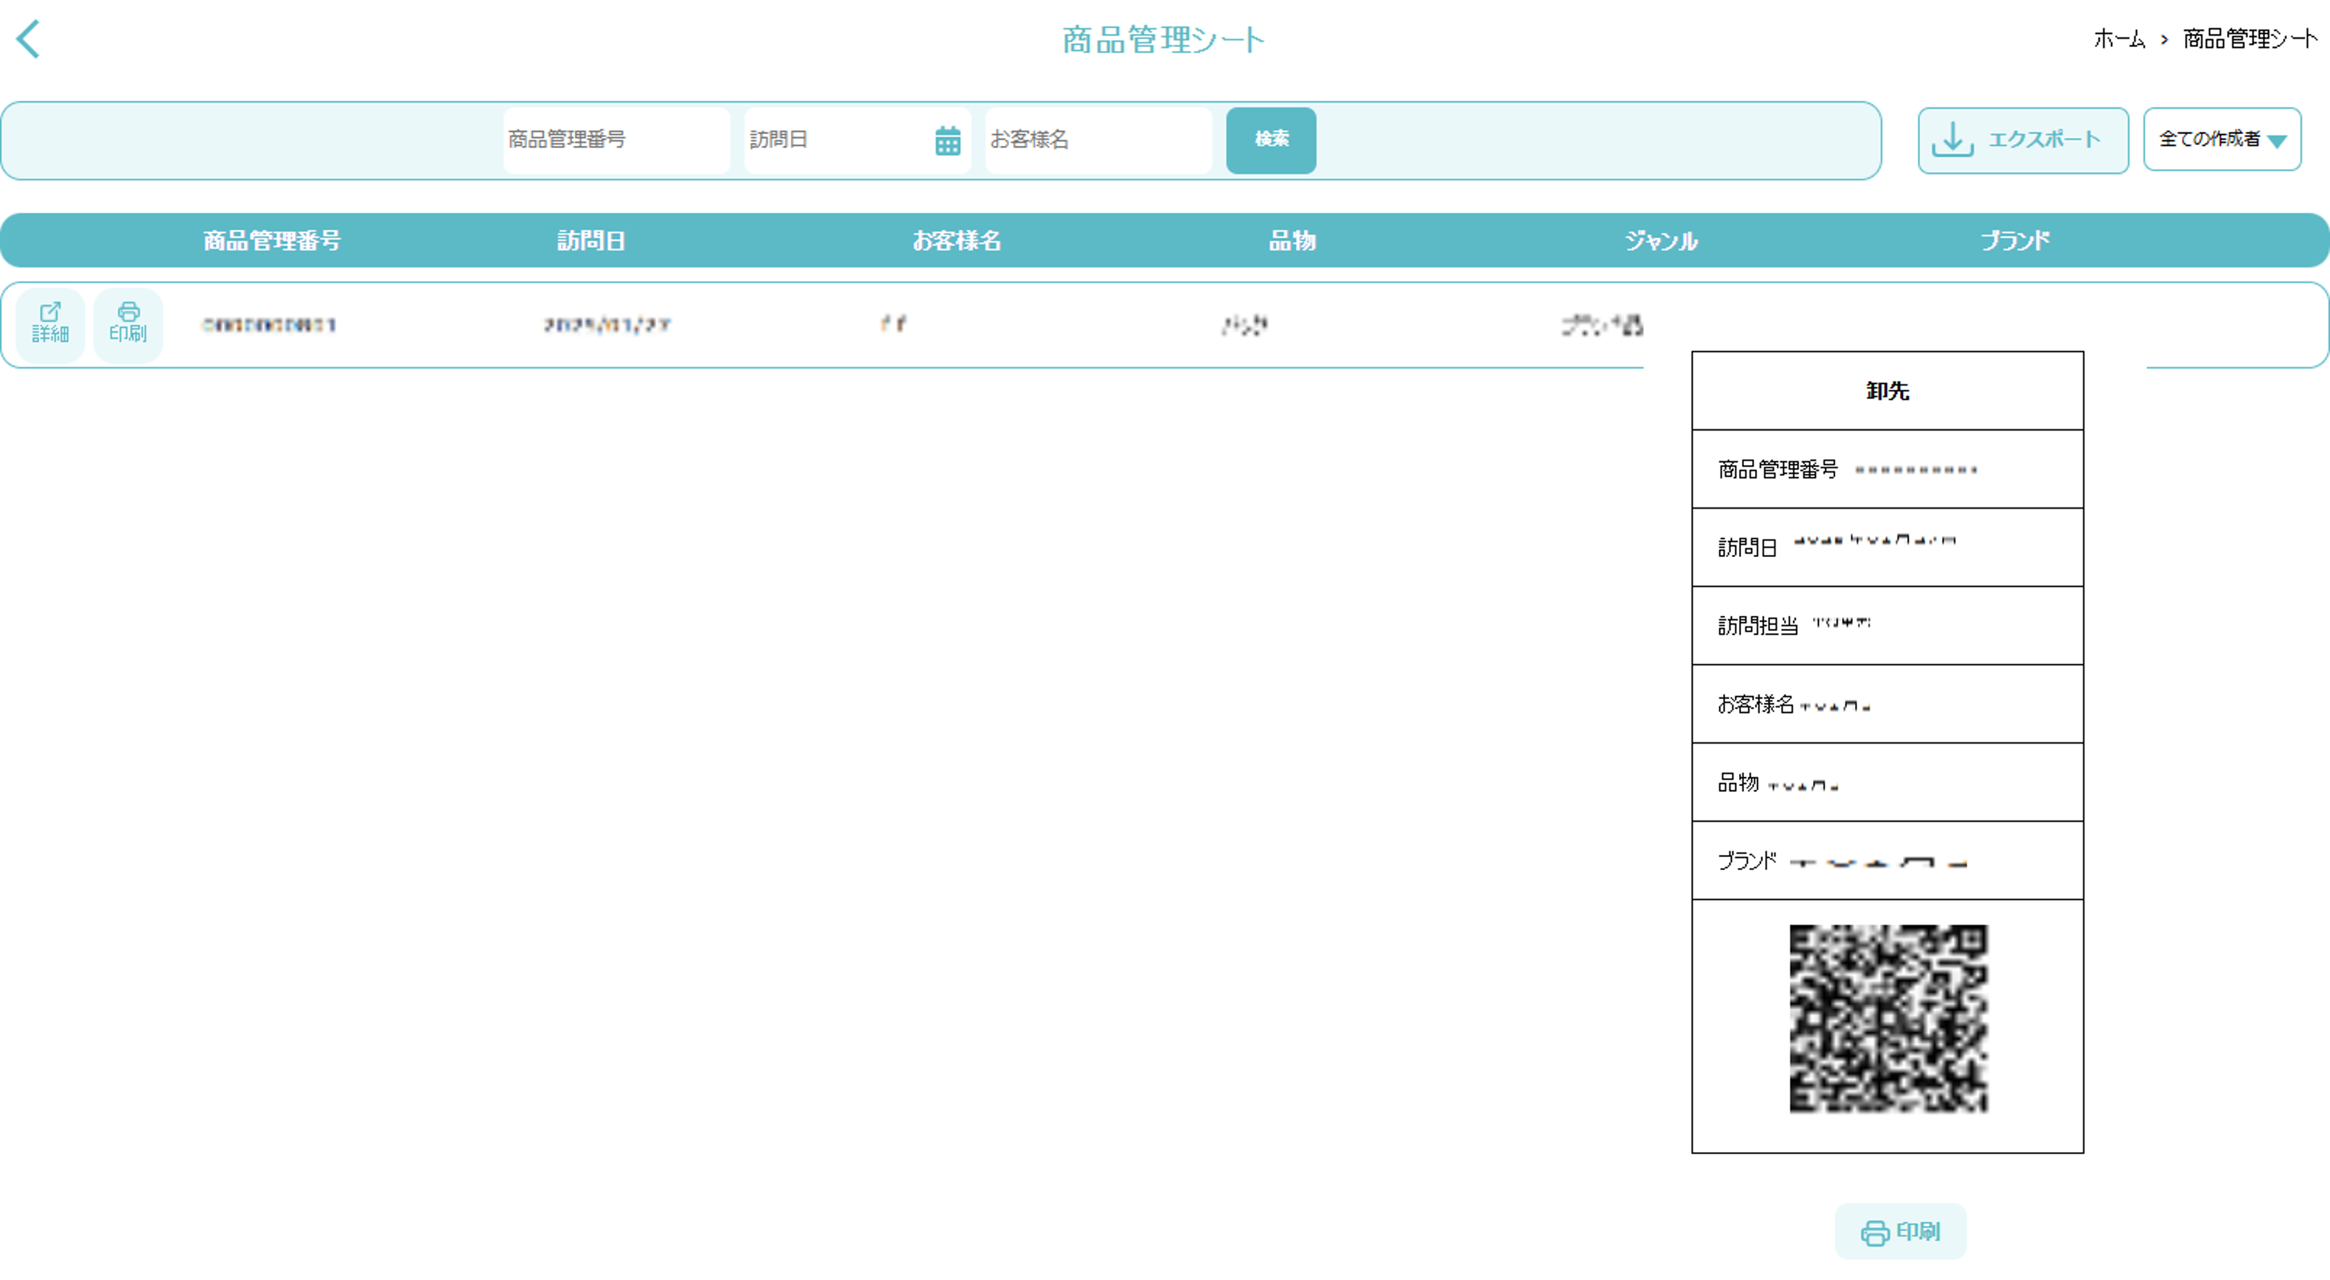Focus the お客様名 search field
Image resolution: width=2330 pixels, height=1280 pixels.
(1098, 140)
